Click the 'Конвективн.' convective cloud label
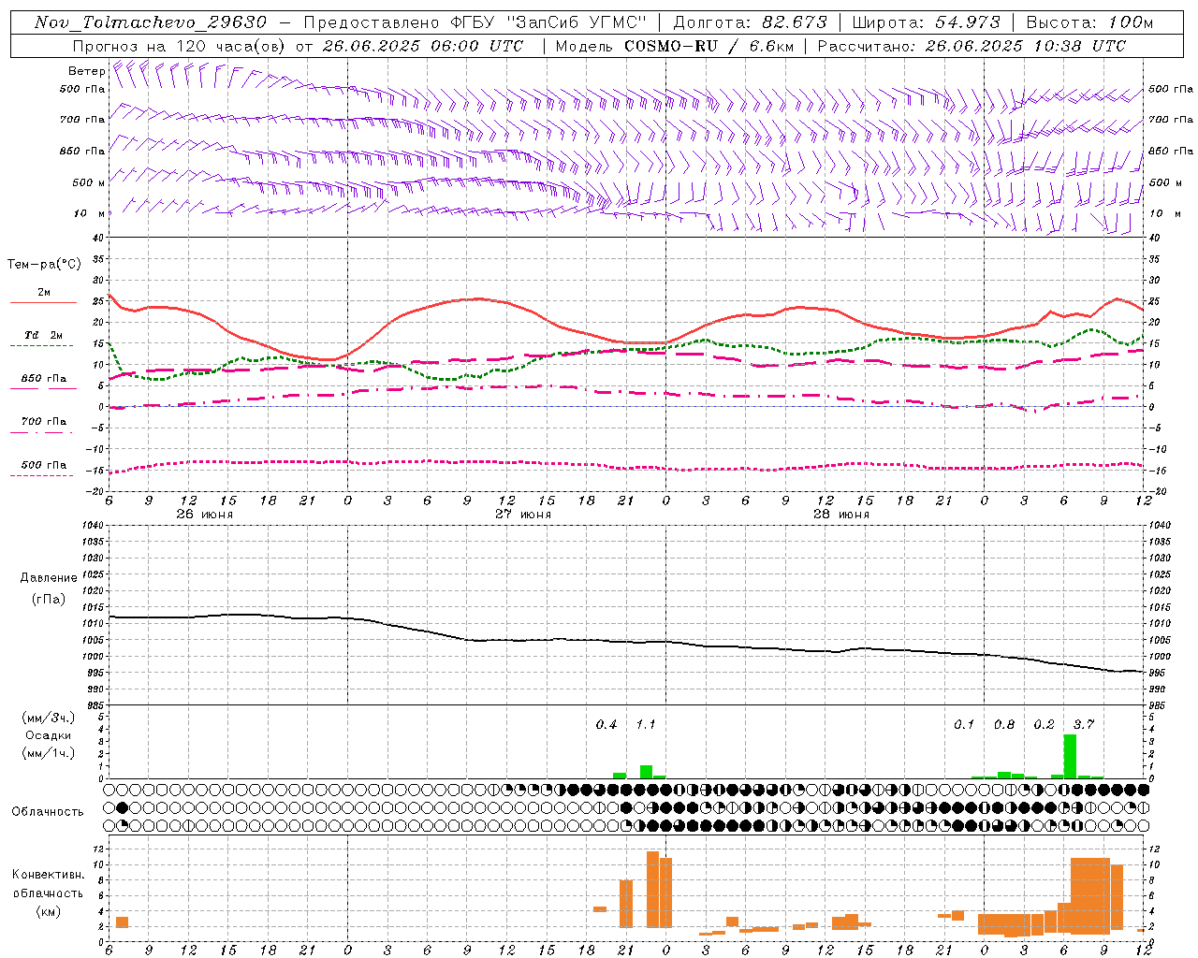 point(48,874)
